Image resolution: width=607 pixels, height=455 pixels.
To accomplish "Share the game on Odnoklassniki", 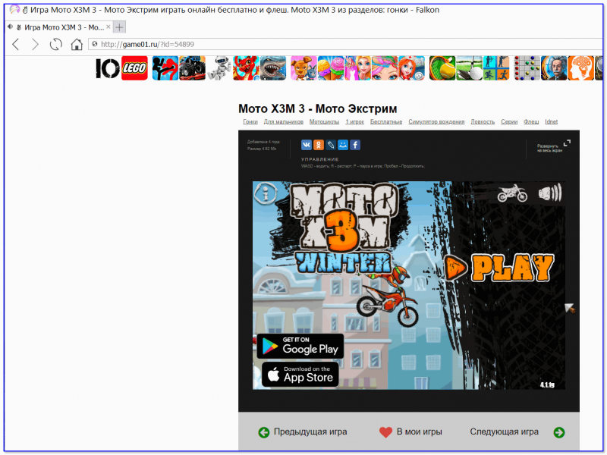I will (319, 145).
